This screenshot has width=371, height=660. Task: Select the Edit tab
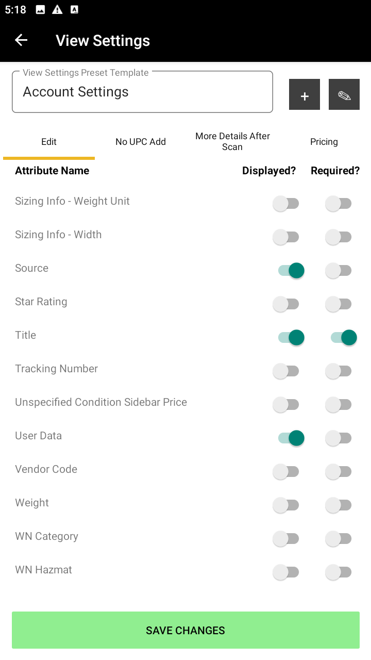(x=49, y=142)
